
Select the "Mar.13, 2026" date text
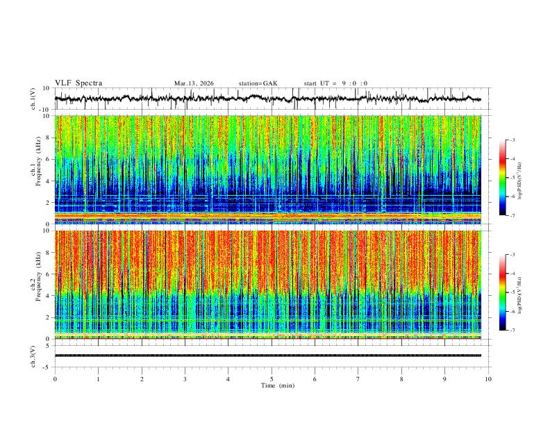(x=194, y=83)
